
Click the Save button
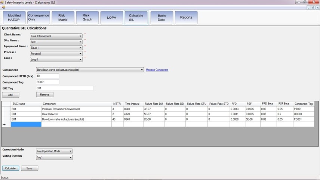click(30, 168)
